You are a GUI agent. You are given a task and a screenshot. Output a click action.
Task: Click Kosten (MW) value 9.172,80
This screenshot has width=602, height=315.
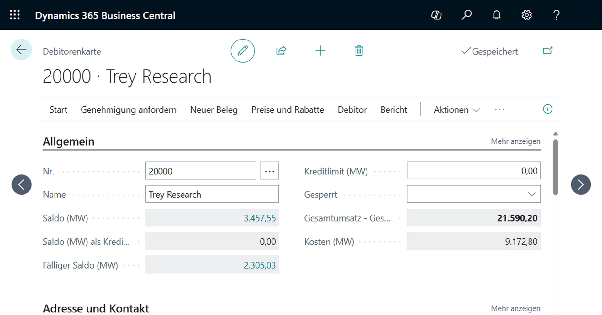[x=521, y=242]
